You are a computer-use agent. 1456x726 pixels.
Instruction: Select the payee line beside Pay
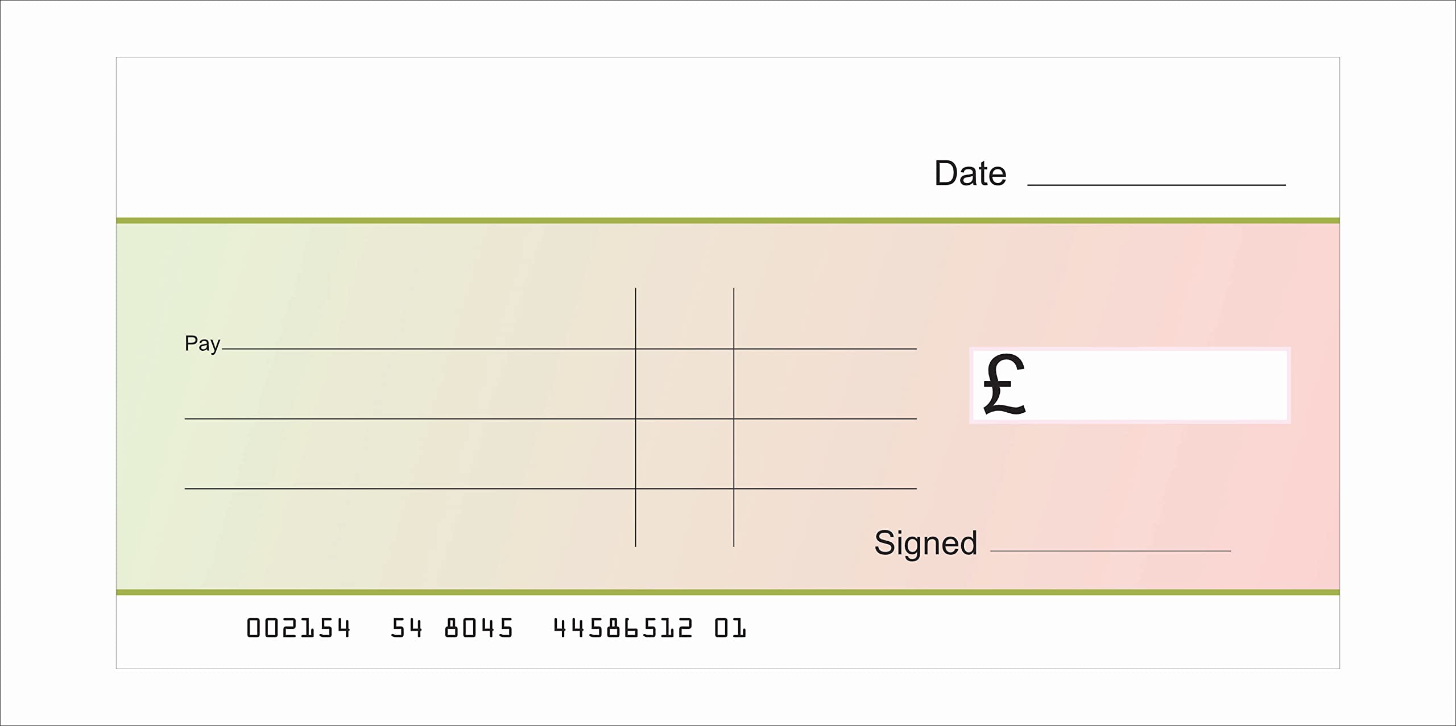click(427, 349)
